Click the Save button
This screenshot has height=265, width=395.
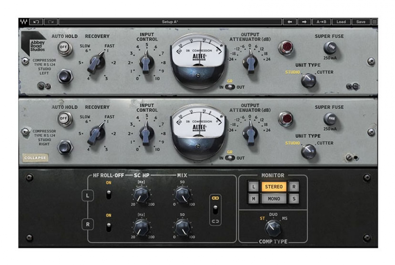(x=361, y=22)
